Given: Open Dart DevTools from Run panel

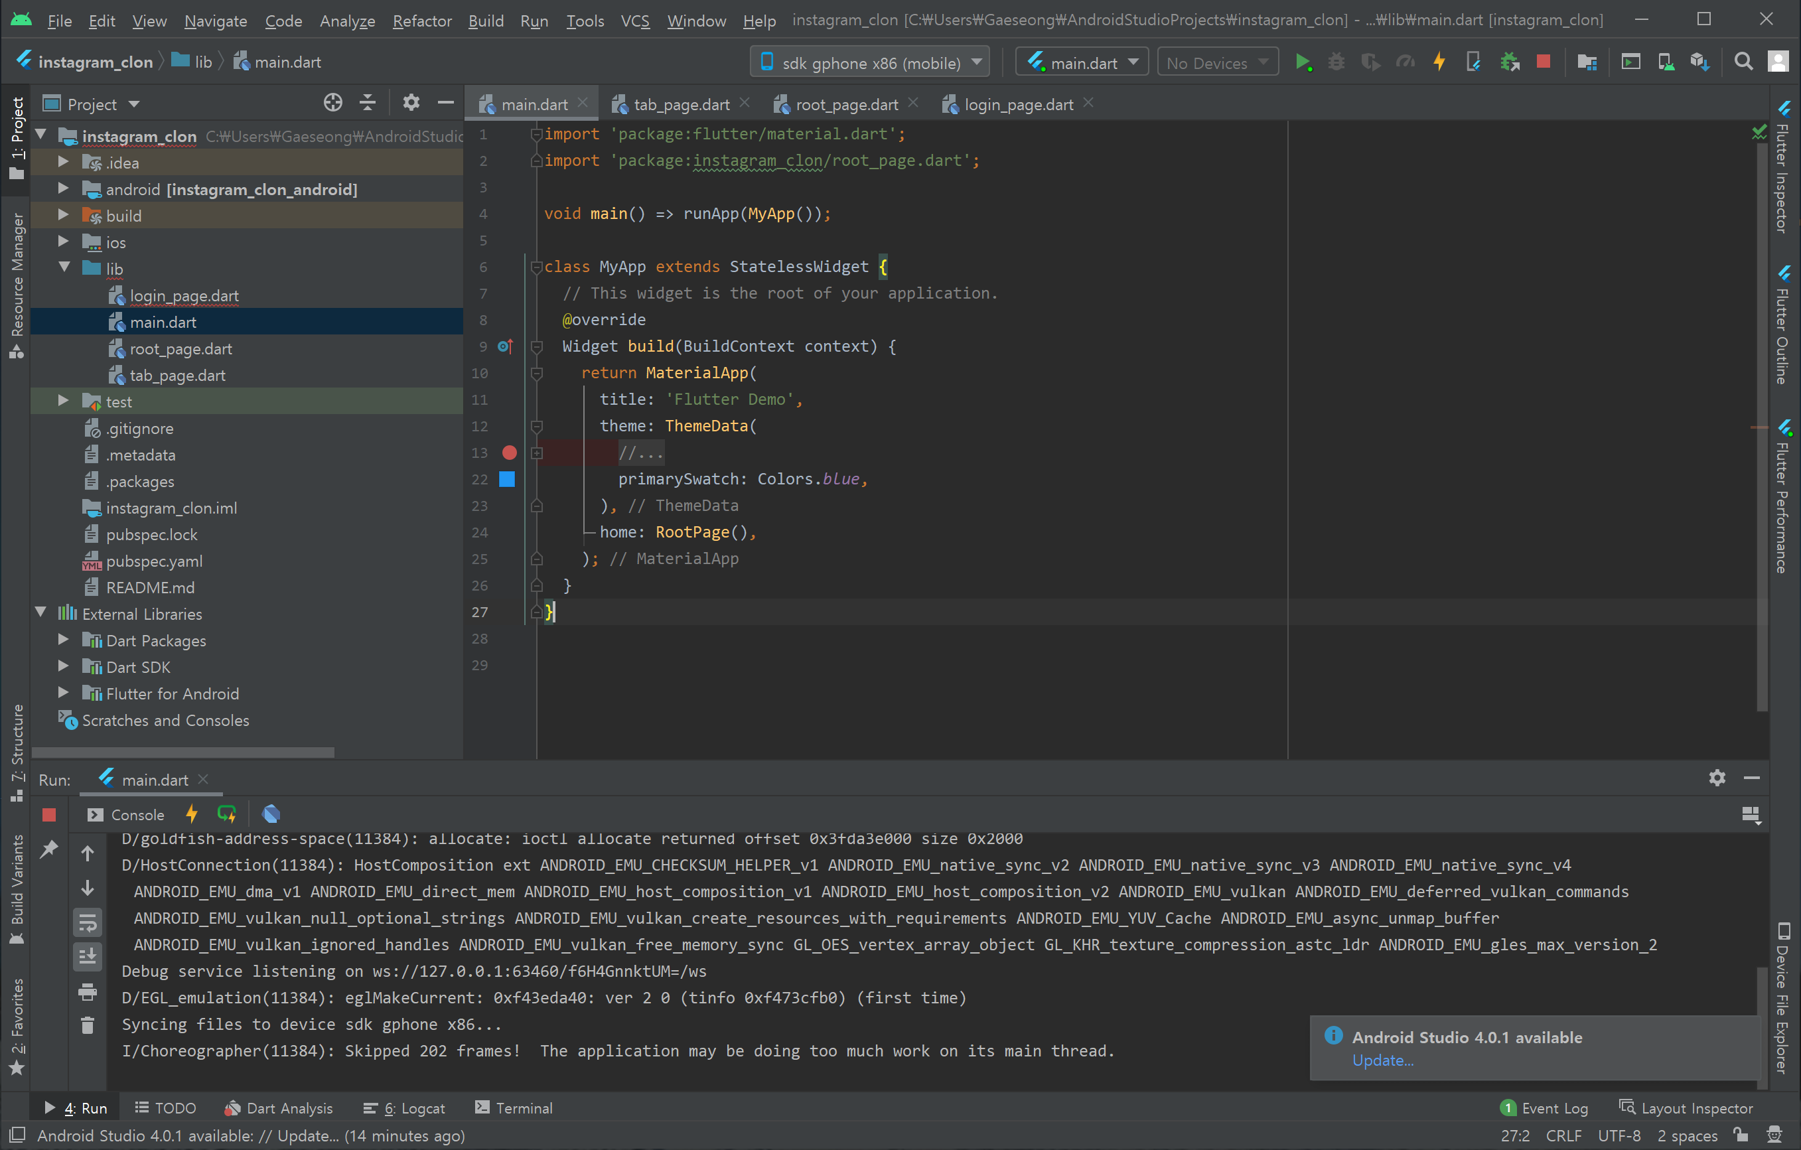Looking at the screenshot, I should click(271, 814).
